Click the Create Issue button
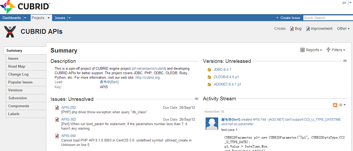 (288, 18)
